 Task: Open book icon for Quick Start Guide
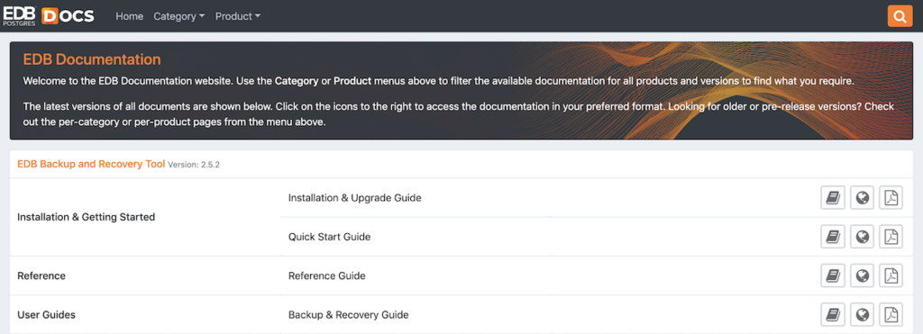coord(832,237)
